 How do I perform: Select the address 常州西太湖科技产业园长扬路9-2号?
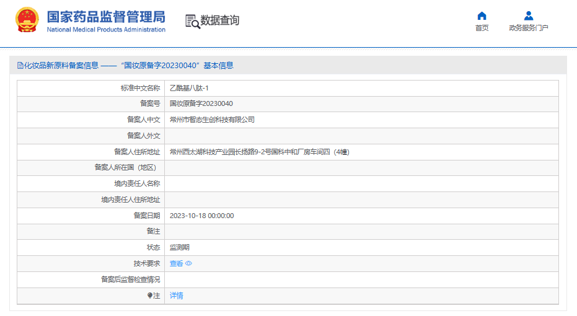221,152
